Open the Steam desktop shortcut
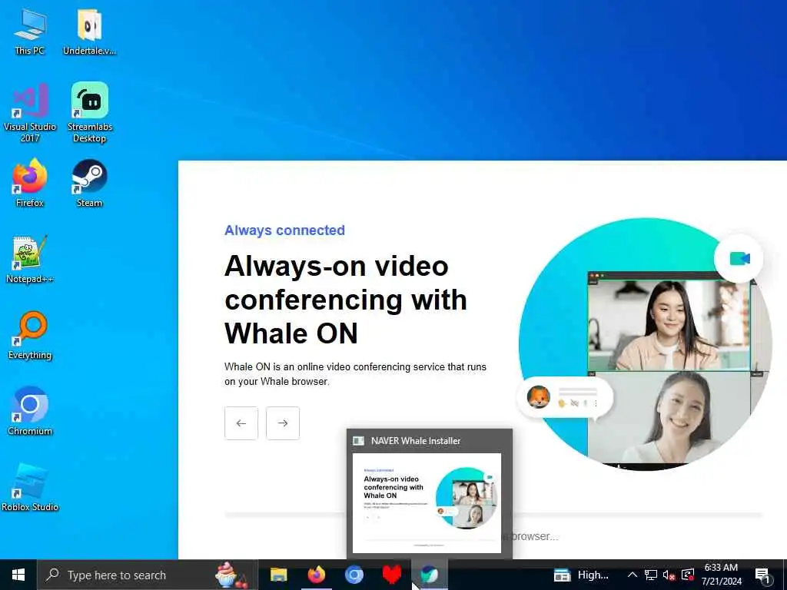787x590 pixels. coord(89,183)
